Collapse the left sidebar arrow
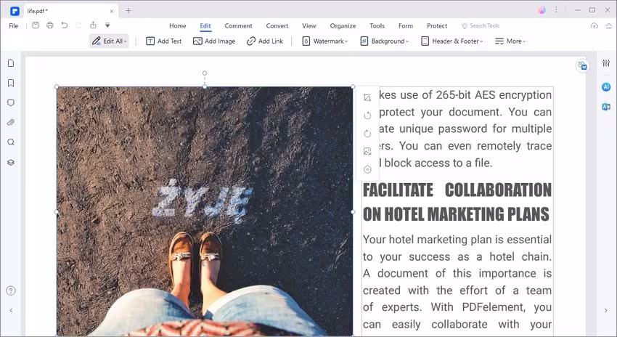617x337 pixels. [11, 310]
